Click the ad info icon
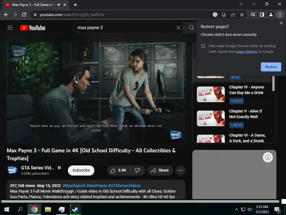The image size is (286, 215). coord(268,157)
